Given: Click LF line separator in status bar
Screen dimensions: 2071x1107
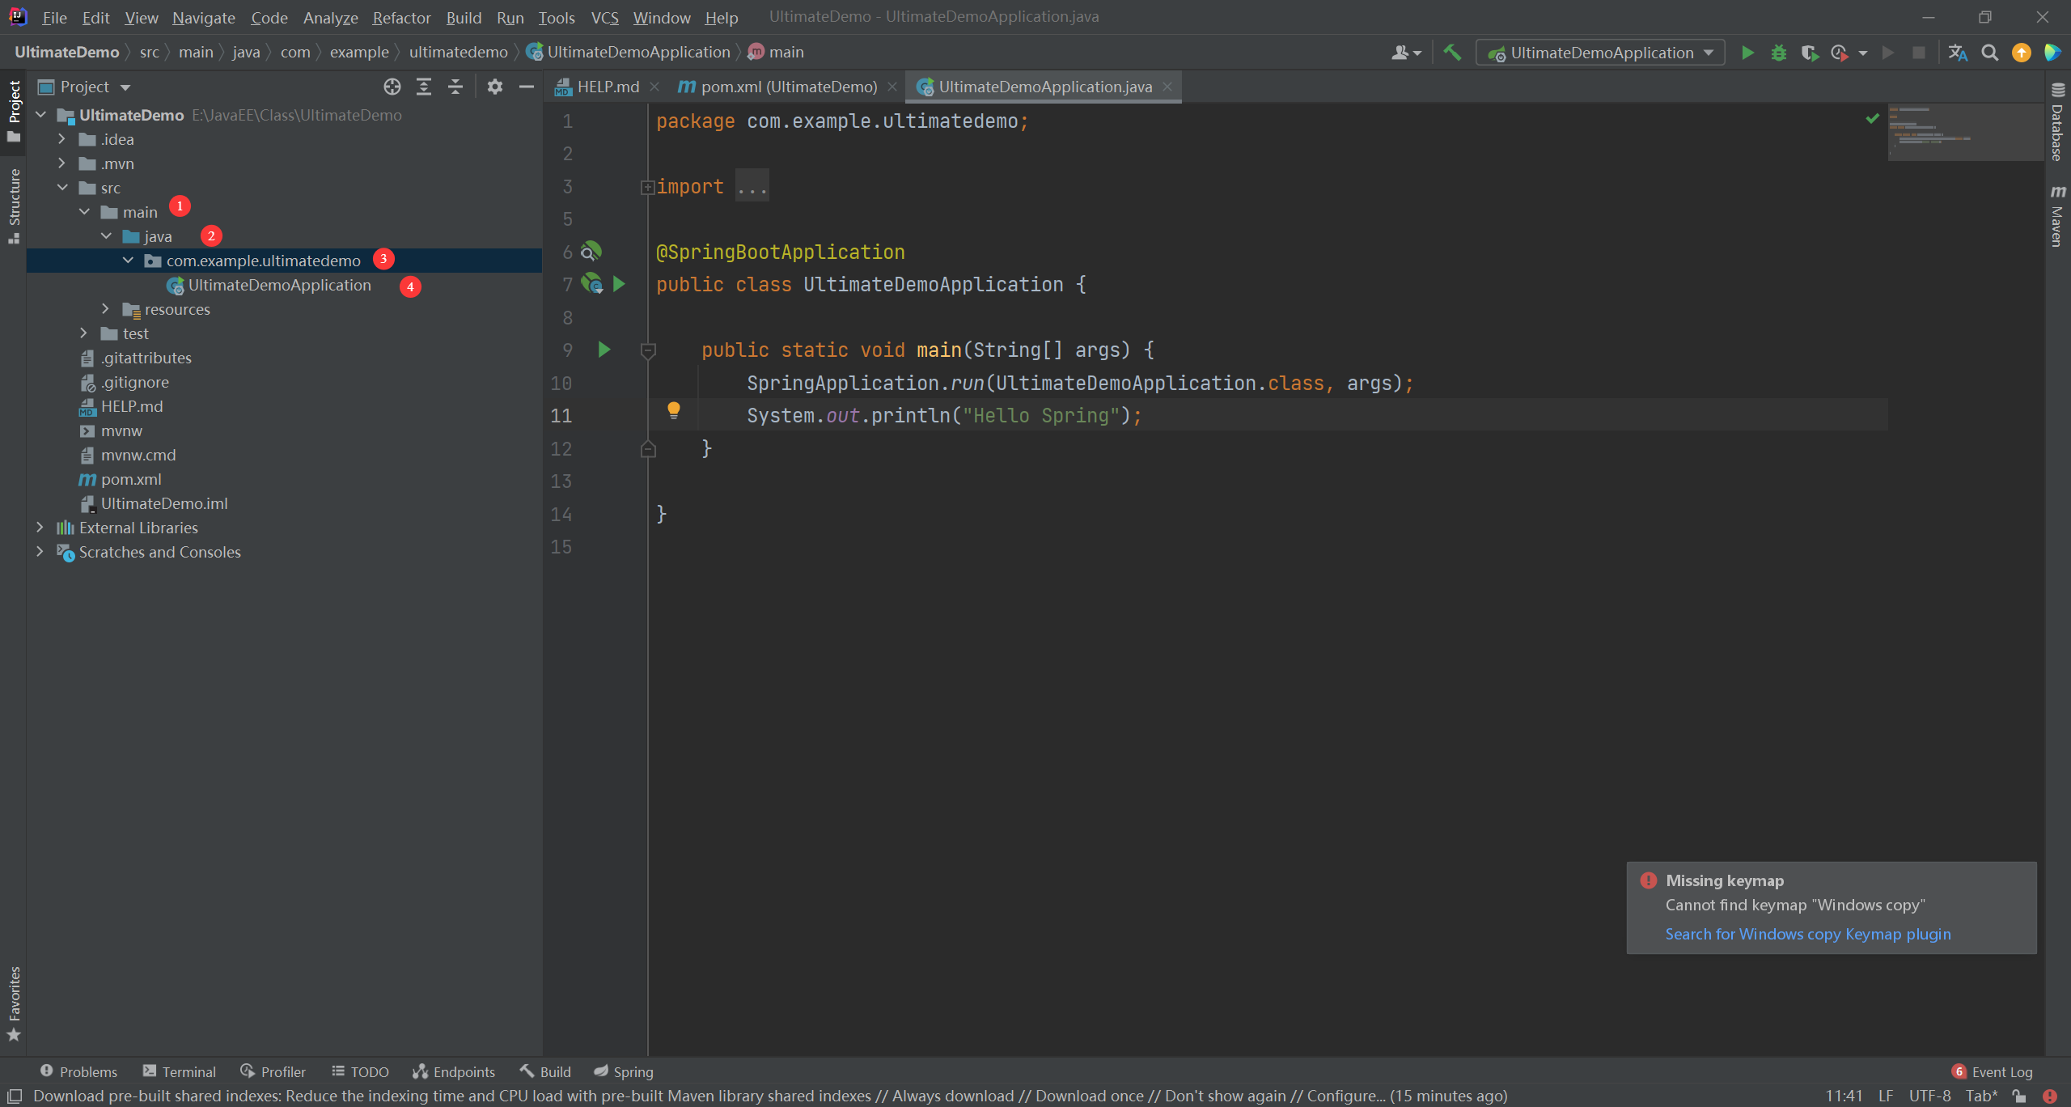Looking at the screenshot, I should (x=1885, y=1096).
